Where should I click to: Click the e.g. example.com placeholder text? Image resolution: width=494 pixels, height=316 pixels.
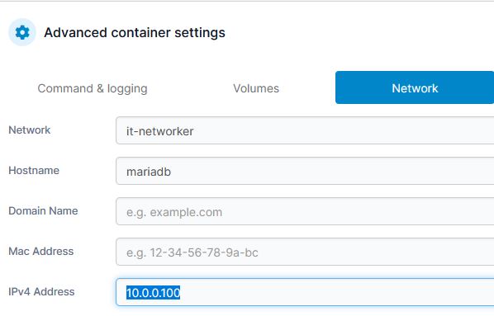174,212
